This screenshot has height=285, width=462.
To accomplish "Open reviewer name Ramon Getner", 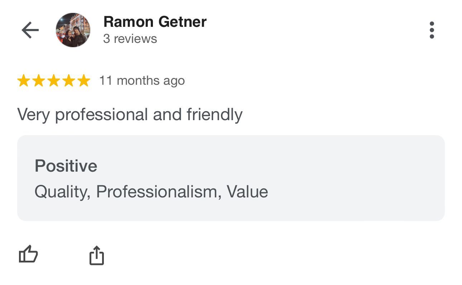I will (x=155, y=22).
